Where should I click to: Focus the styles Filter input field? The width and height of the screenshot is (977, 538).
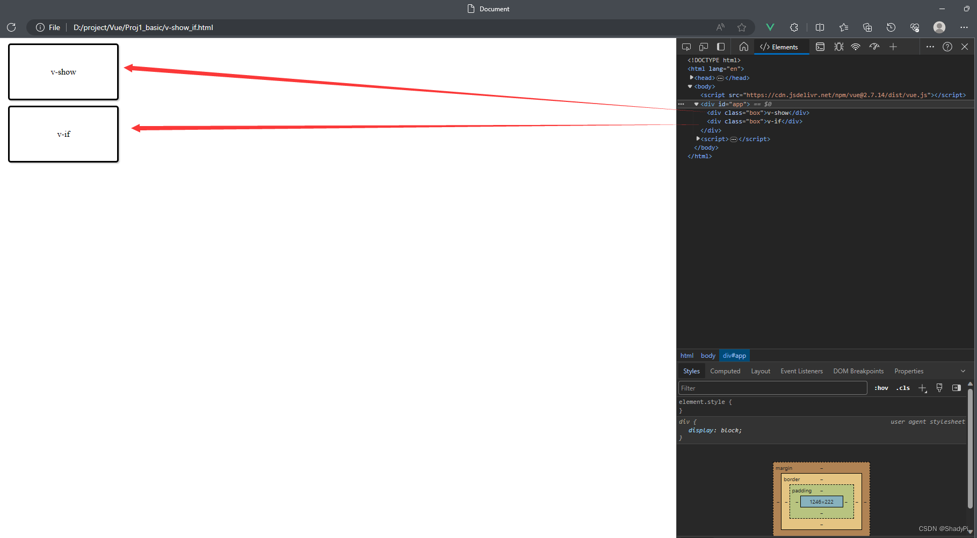(x=773, y=388)
